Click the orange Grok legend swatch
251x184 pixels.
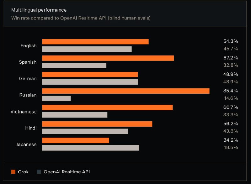13,172
